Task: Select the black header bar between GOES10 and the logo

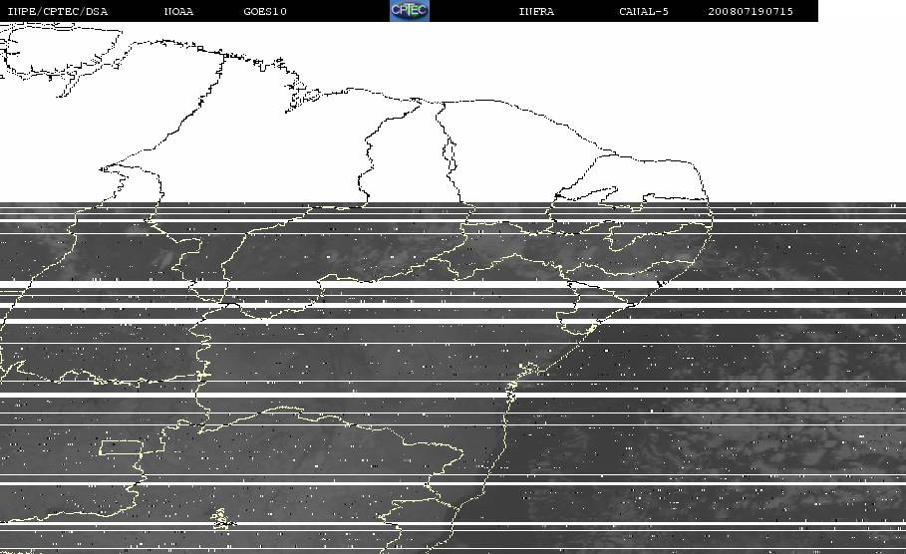Action: [338, 11]
